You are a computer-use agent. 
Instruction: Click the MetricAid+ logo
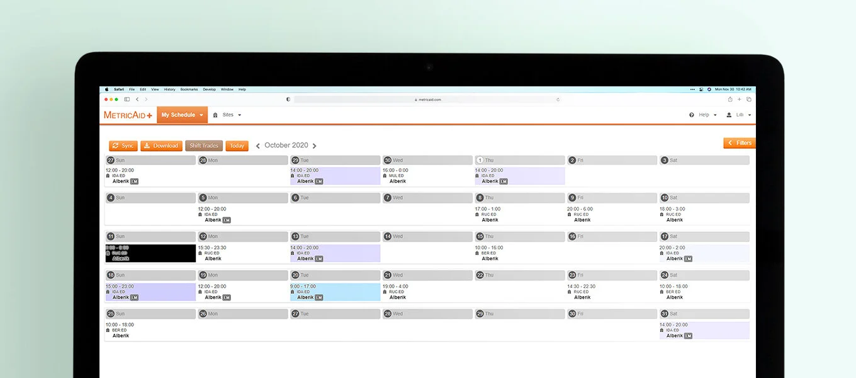[128, 115]
